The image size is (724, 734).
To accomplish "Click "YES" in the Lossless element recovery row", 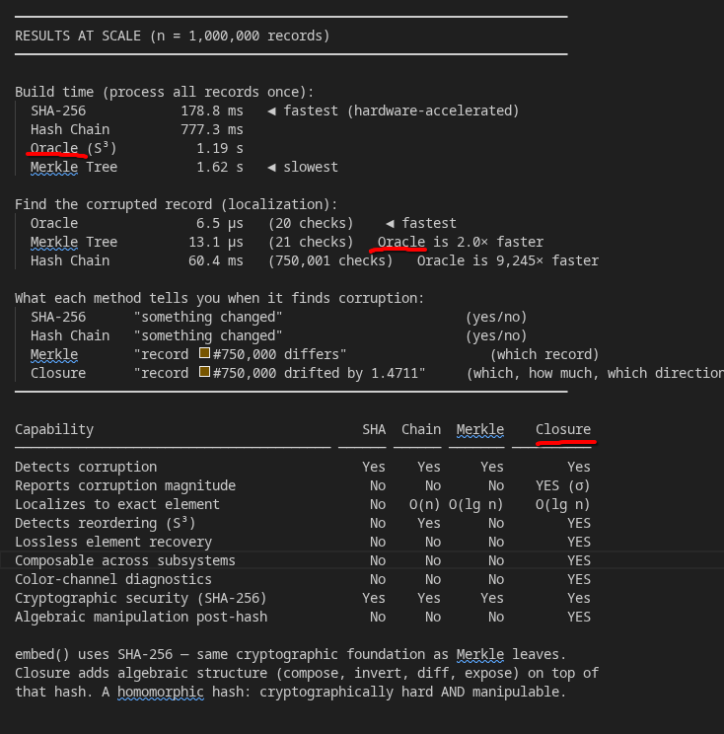I will (x=579, y=542).
